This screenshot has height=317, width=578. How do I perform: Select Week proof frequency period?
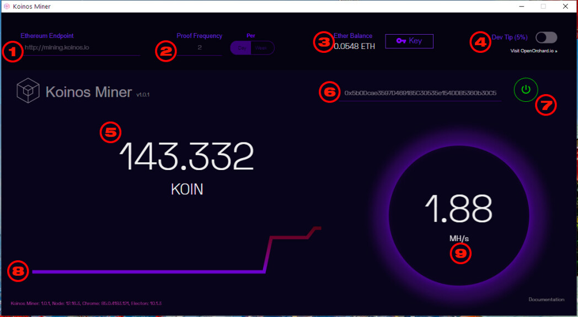(x=262, y=48)
